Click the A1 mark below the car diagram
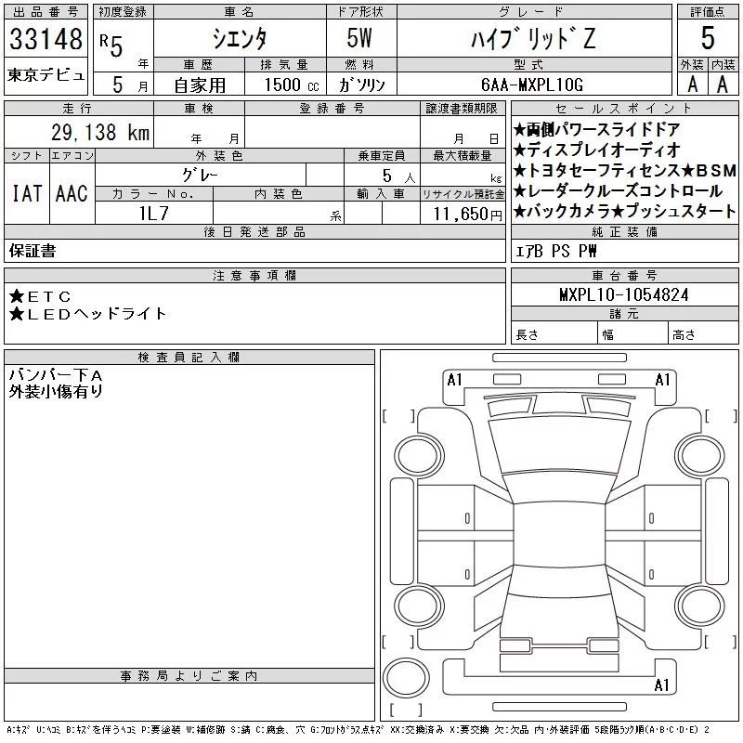 point(662,685)
